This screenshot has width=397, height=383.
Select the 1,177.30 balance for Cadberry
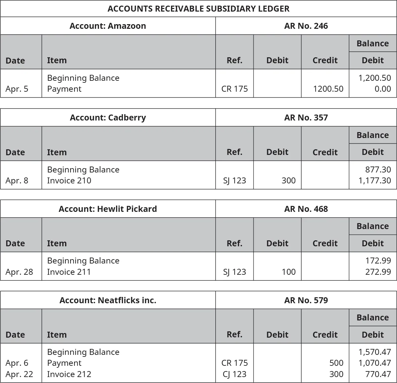375,180
